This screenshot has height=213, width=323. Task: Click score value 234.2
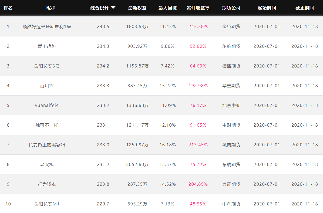(103, 66)
